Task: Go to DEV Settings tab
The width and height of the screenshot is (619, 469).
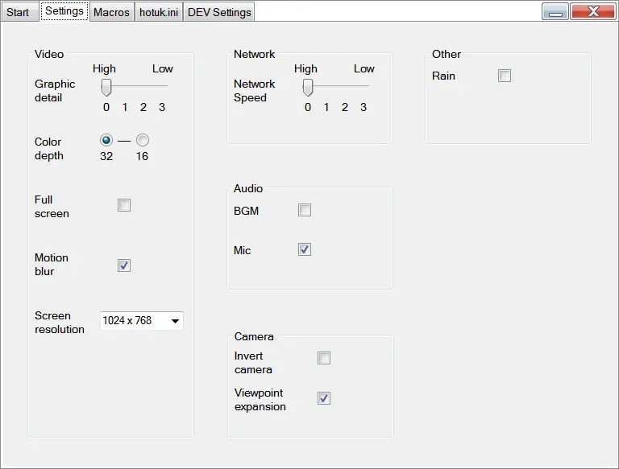Action: click(219, 12)
